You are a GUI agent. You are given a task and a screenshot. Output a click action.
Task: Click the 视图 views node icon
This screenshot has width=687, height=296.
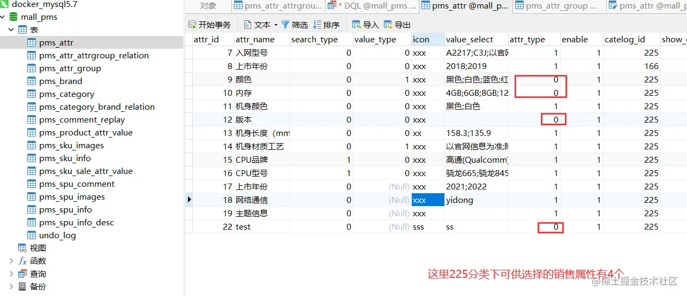click(22, 248)
